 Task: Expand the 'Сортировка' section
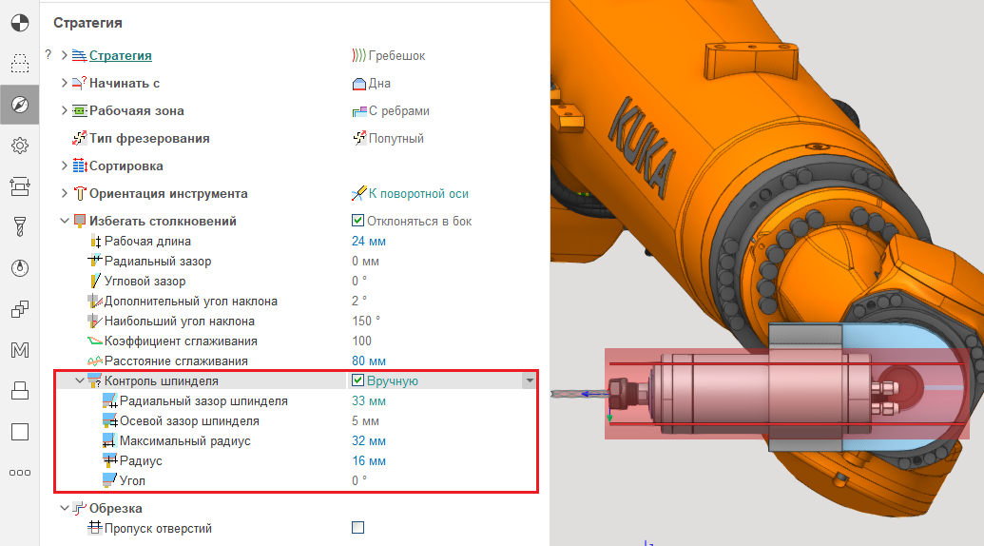click(65, 166)
